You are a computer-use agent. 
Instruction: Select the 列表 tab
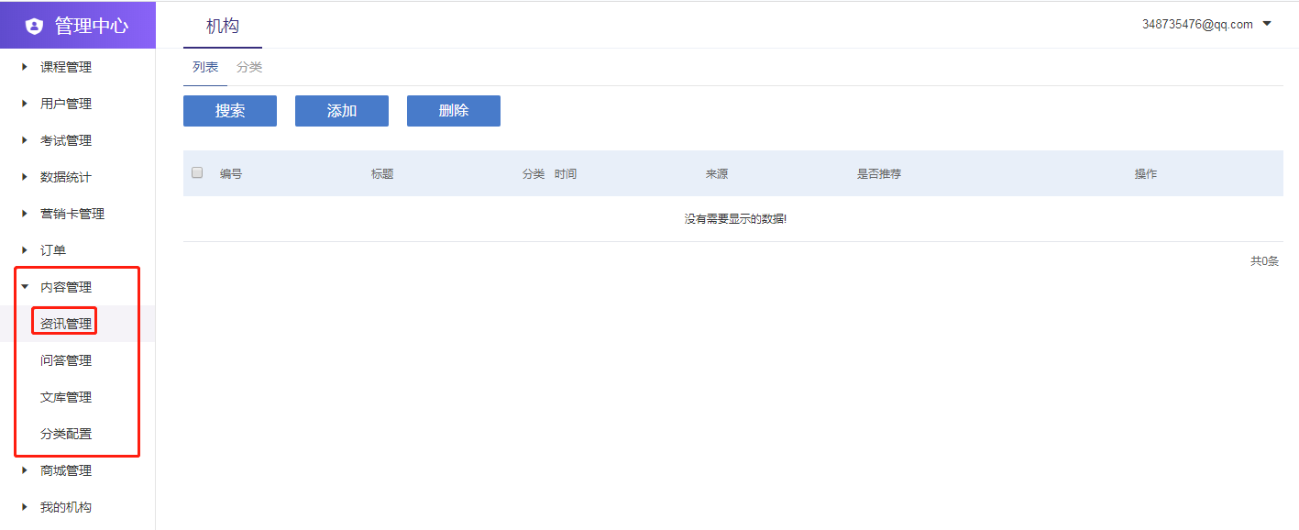click(205, 67)
